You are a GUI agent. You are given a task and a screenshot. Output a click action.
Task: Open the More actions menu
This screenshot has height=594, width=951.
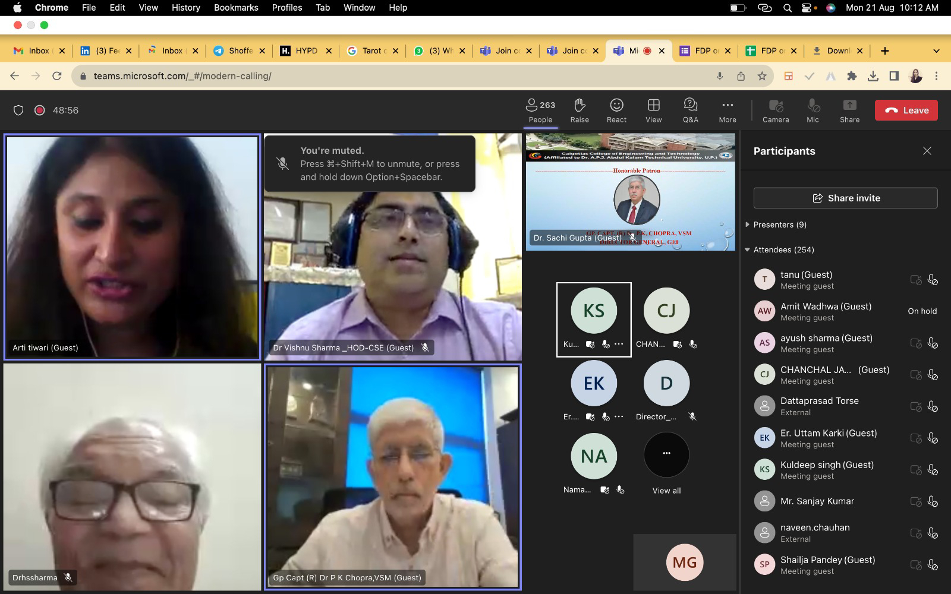pyautogui.click(x=728, y=110)
